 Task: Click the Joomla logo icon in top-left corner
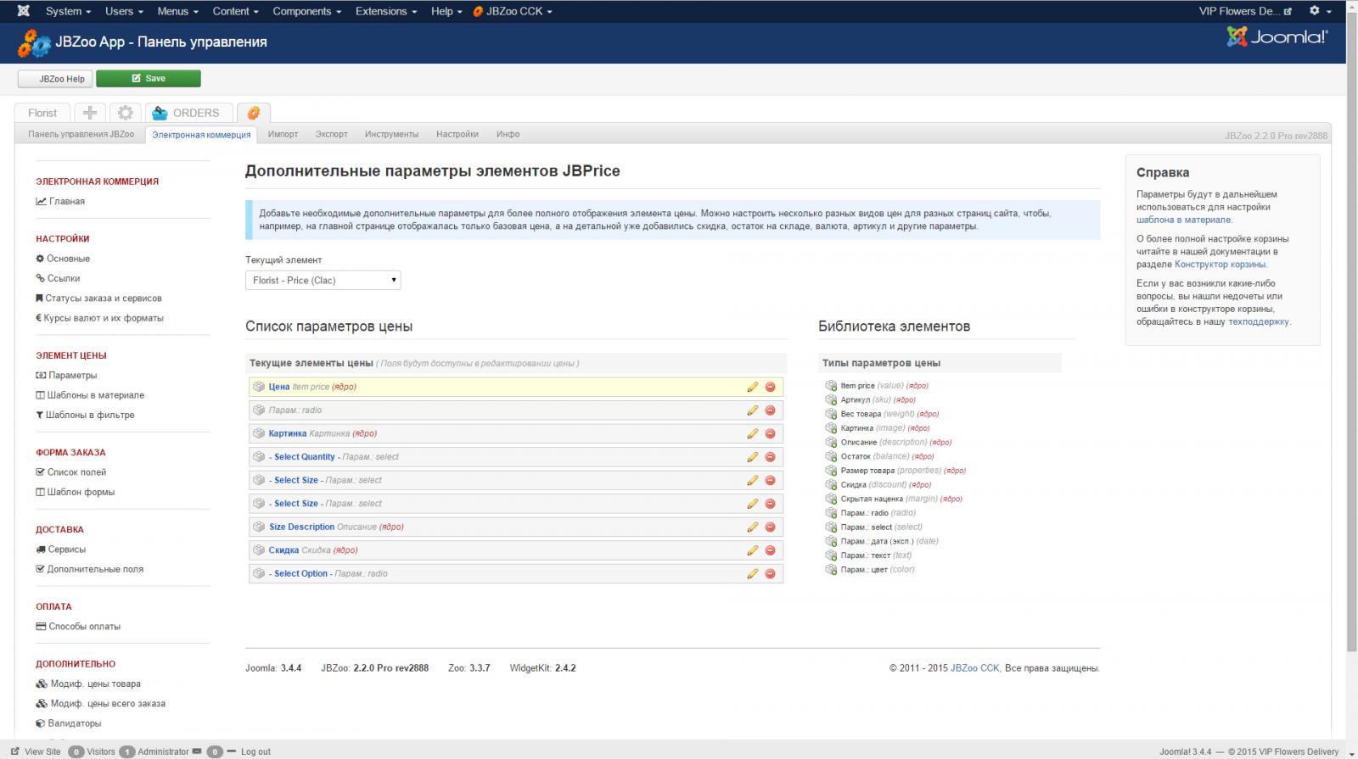pos(23,11)
